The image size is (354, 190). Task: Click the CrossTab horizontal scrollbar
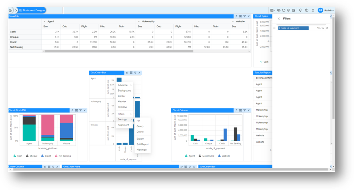click(119, 51)
